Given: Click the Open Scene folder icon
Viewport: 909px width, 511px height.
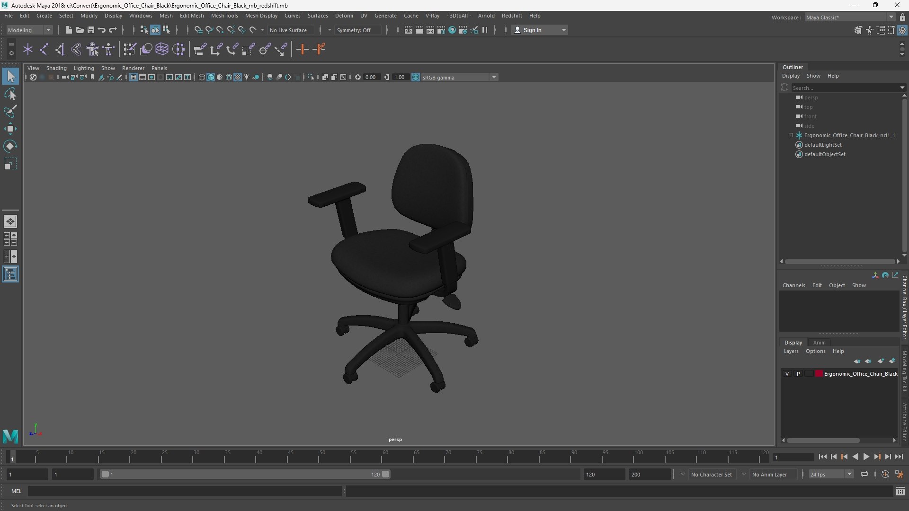Looking at the screenshot, I should coord(80,30).
